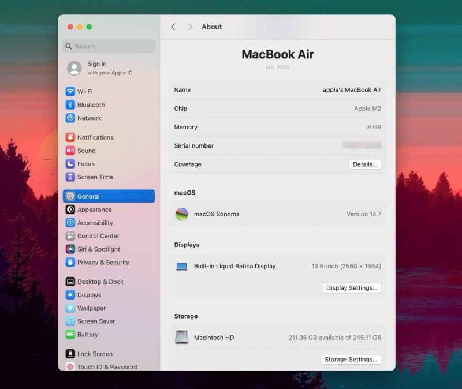Open the Wi-Fi settings pane

point(109,92)
